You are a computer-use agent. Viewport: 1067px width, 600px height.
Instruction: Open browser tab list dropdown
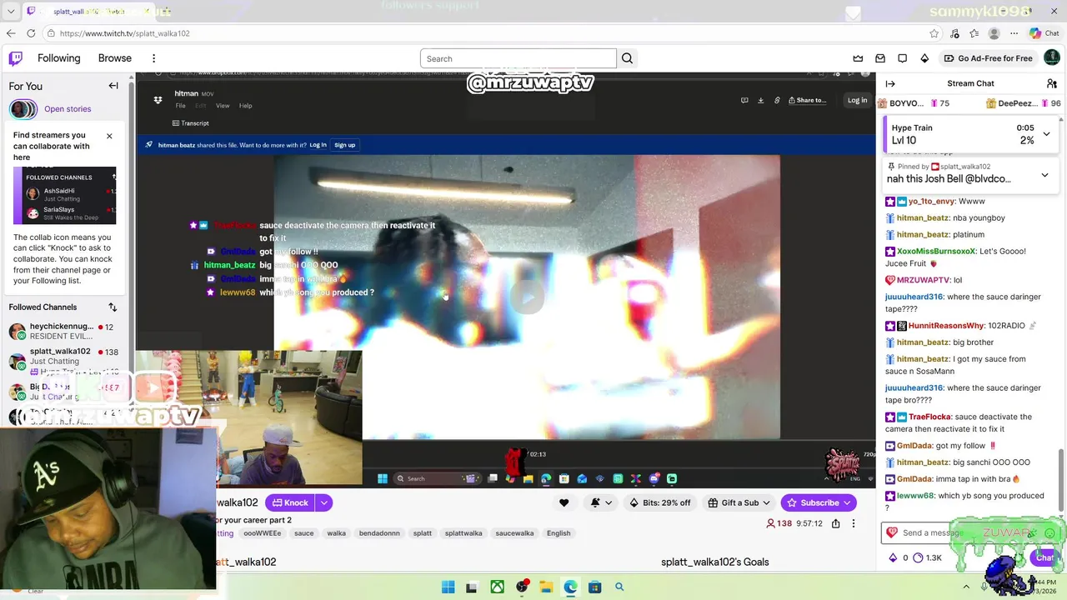click(x=11, y=12)
